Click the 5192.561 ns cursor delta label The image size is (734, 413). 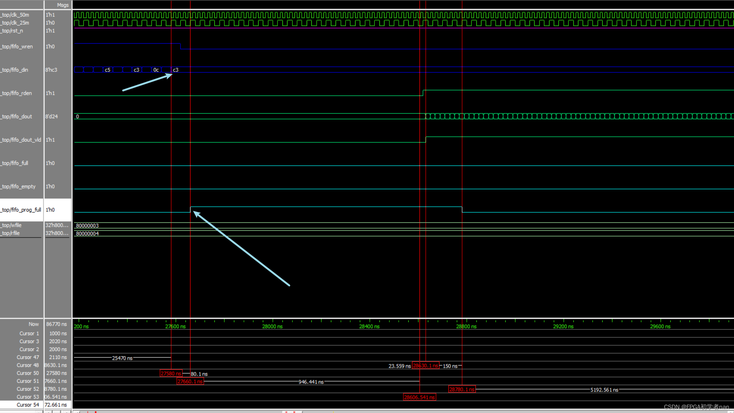tap(604, 390)
